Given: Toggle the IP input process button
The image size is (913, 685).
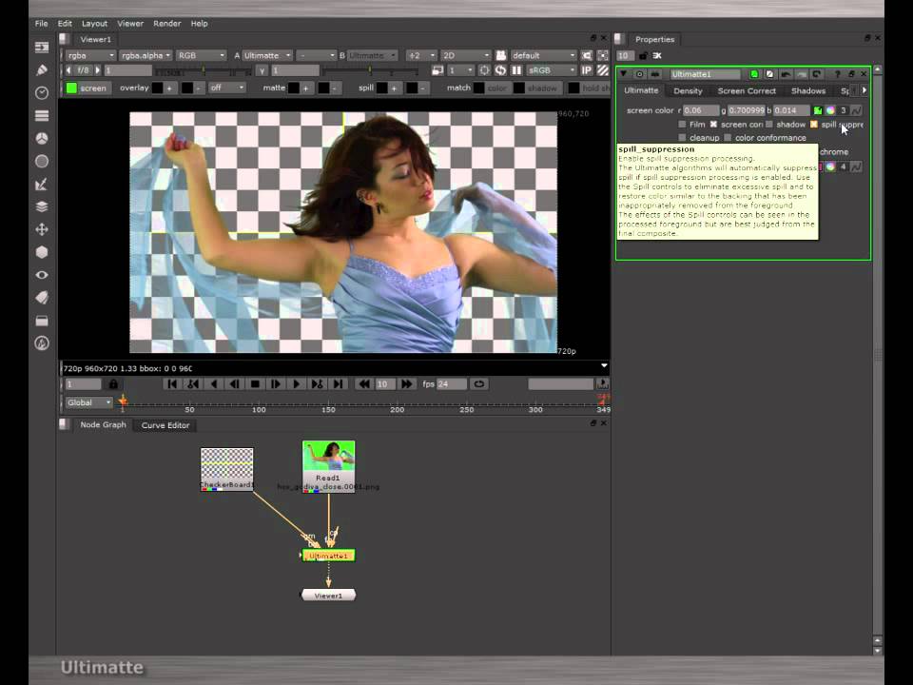Looking at the screenshot, I should pos(587,70).
